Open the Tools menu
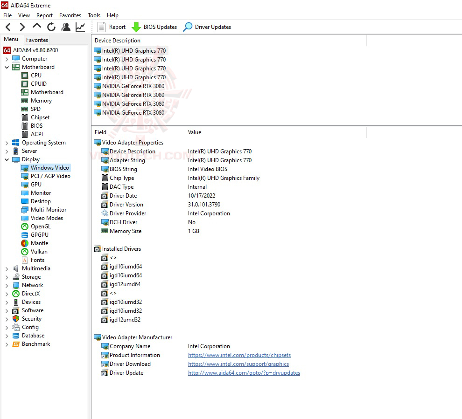 click(x=94, y=15)
